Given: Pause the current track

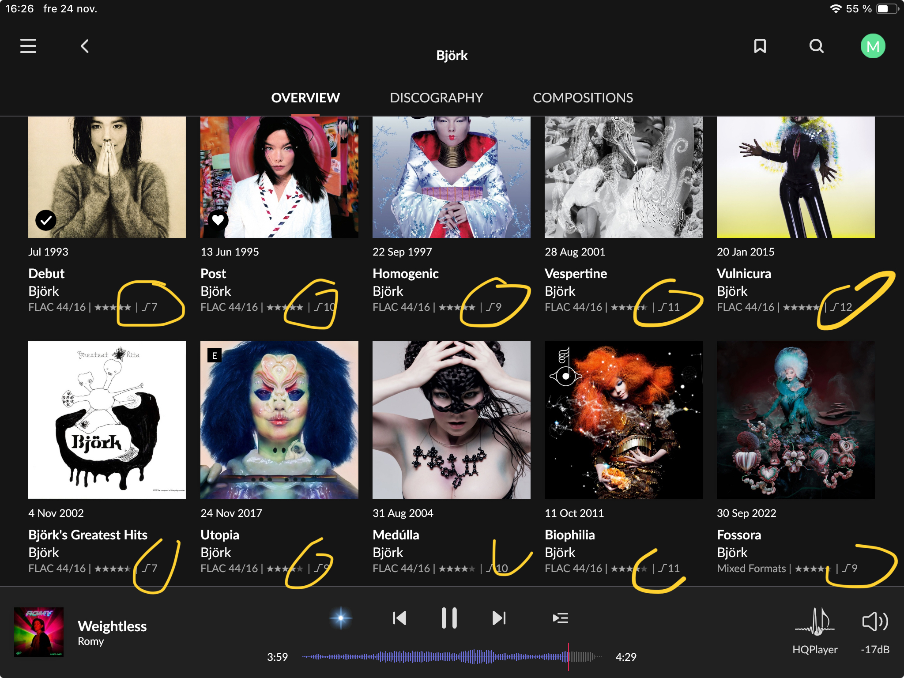Looking at the screenshot, I should (449, 618).
